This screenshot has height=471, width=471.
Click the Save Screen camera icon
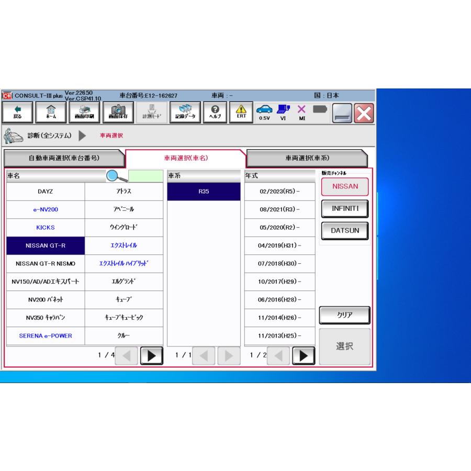[x=119, y=112]
